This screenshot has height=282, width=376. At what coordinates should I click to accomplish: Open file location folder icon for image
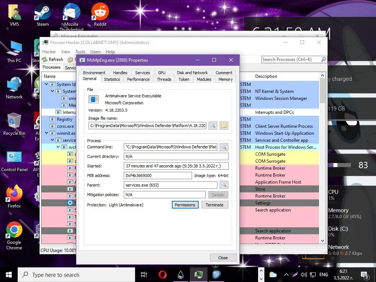tap(224, 126)
